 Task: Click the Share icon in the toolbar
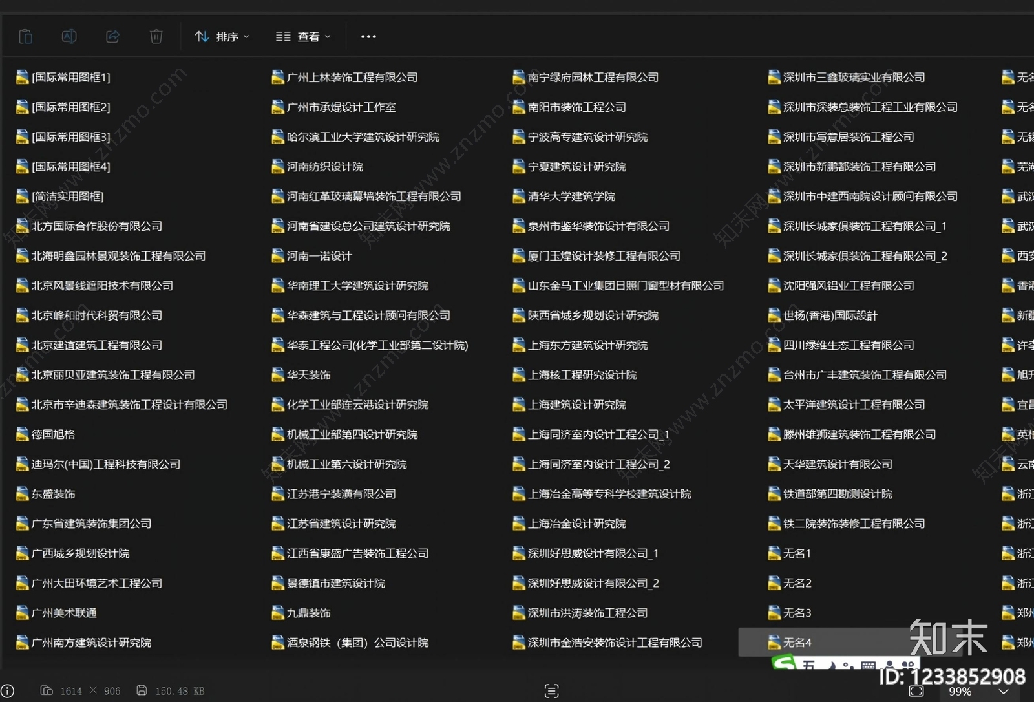[x=112, y=37]
